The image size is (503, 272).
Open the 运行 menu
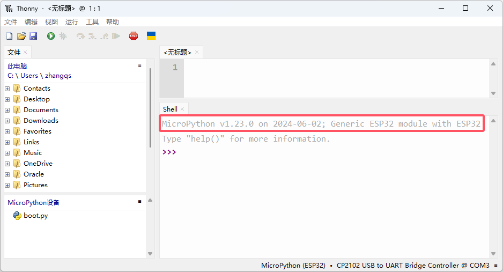coord(71,22)
